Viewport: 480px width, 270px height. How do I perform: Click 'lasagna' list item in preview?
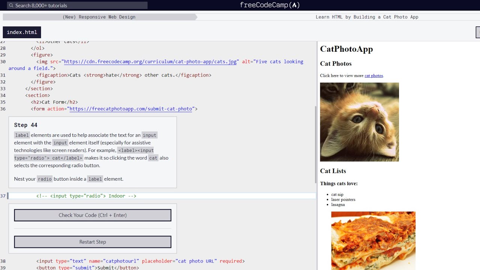tap(338, 205)
